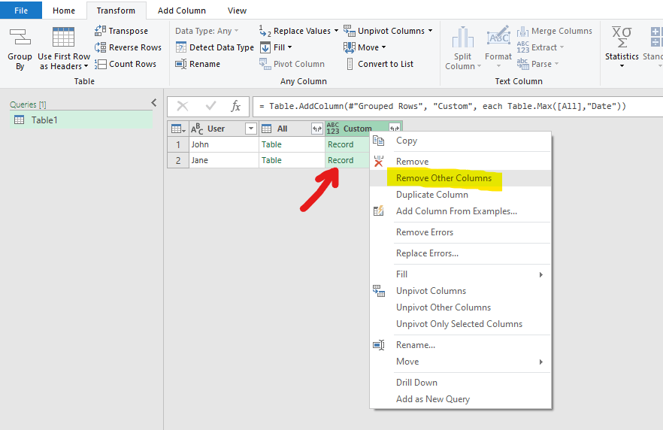Click the John cell in User column
The height and width of the screenshot is (430, 663).
(224, 144)
